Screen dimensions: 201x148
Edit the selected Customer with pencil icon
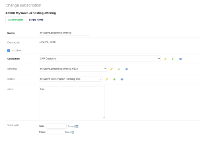coord(165,59)
